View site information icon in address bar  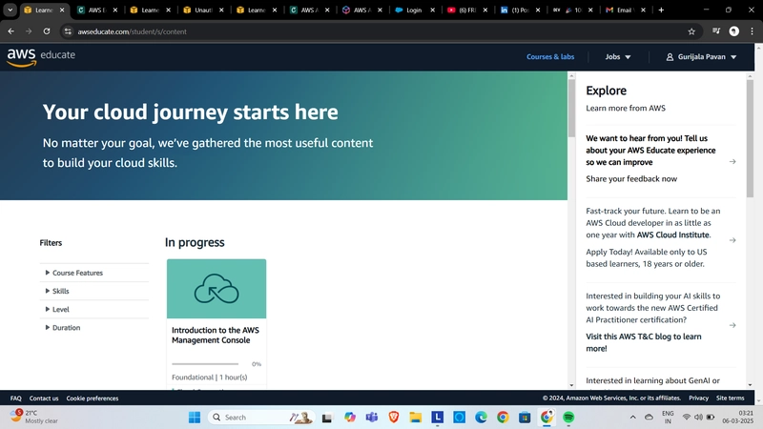(x=68, y=31)
